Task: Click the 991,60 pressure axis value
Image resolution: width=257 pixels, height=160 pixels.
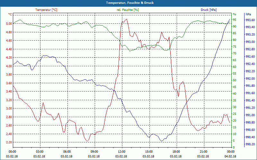Action: 250,93
